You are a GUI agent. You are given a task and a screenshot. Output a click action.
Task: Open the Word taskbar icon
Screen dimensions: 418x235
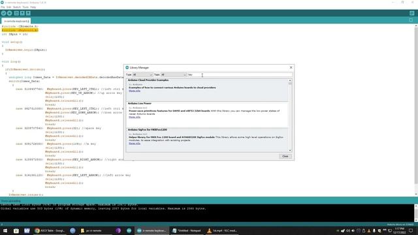(27, 230)
